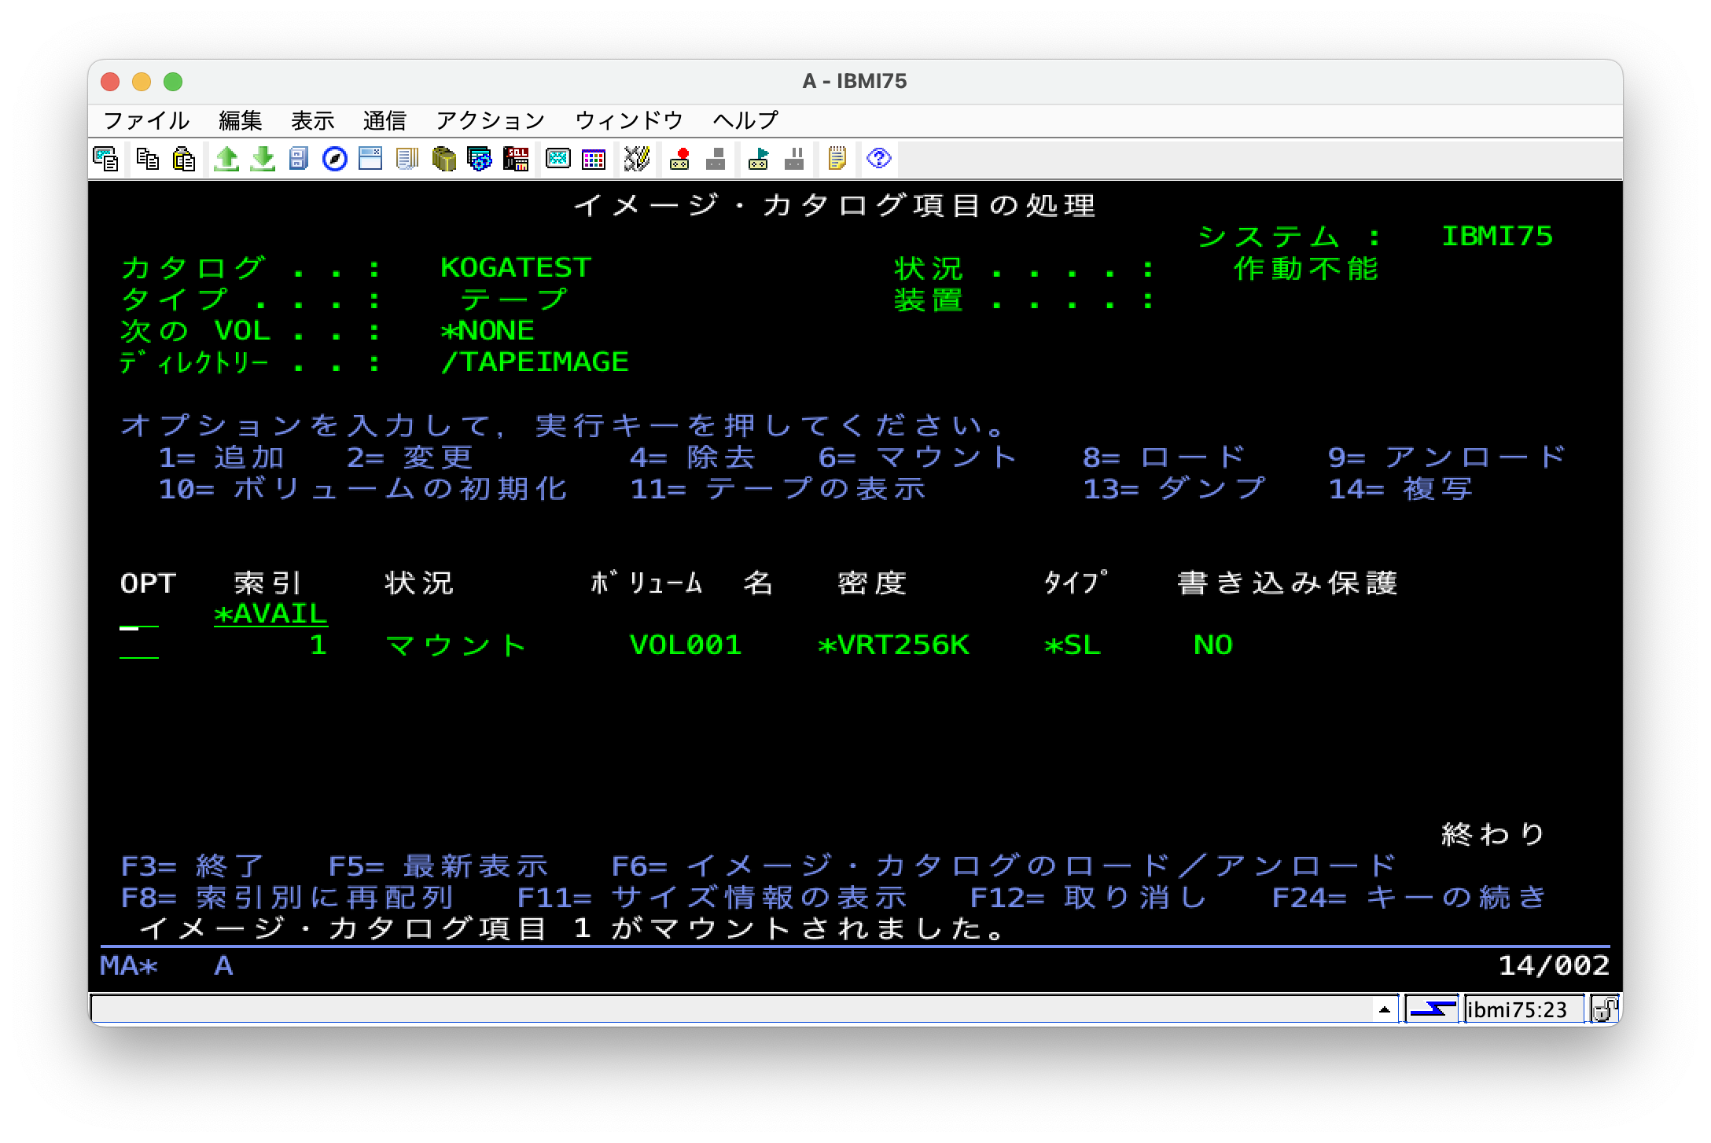Pause macro playback with the pause icon
This screenshot has height=1143, width=1711.
point(794,159)
